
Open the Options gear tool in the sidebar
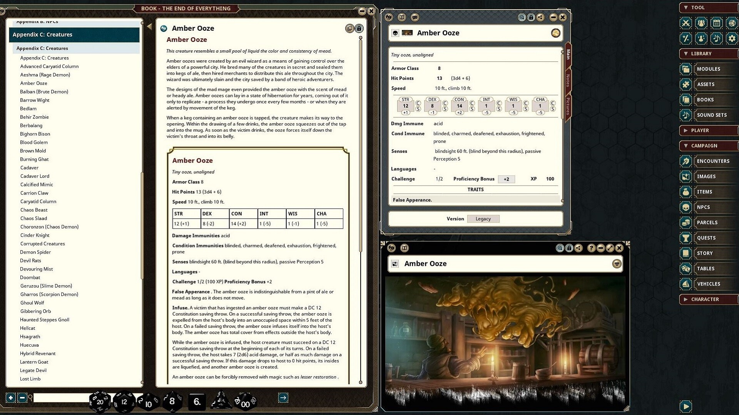[x=732, y=38]
